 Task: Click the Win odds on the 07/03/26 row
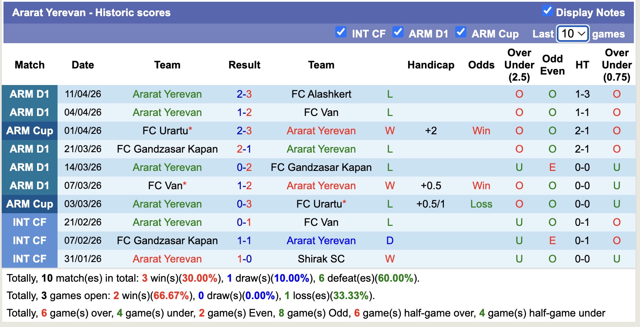click(481, 185)
